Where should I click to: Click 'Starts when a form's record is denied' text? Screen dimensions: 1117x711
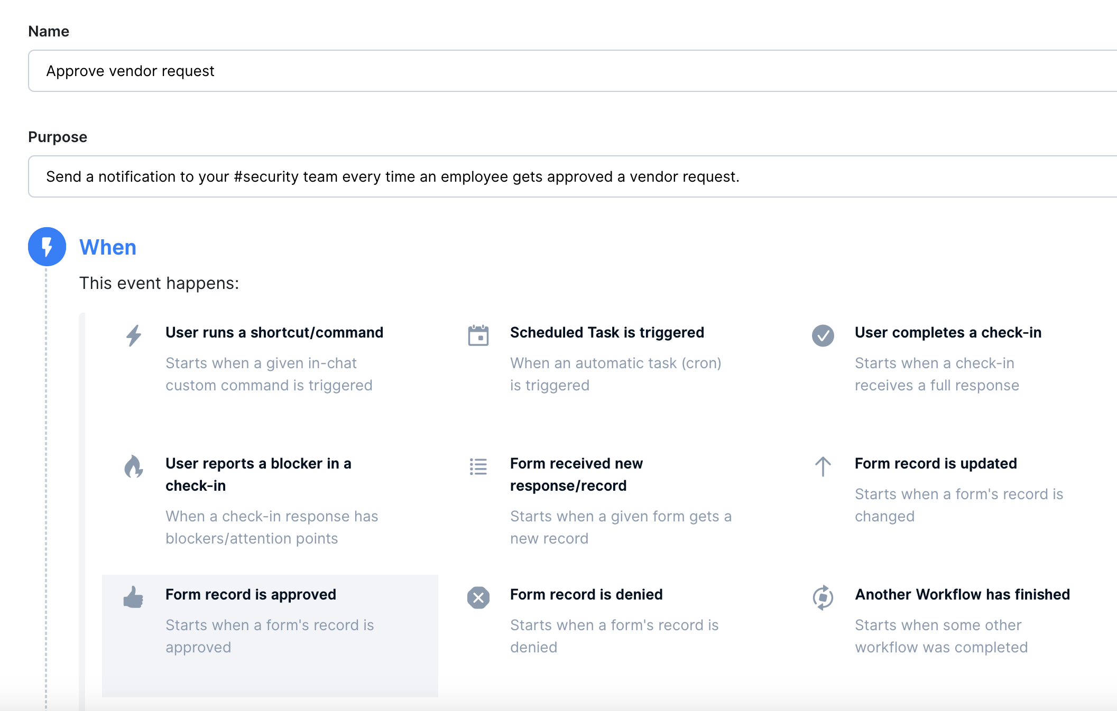(614, 636)
